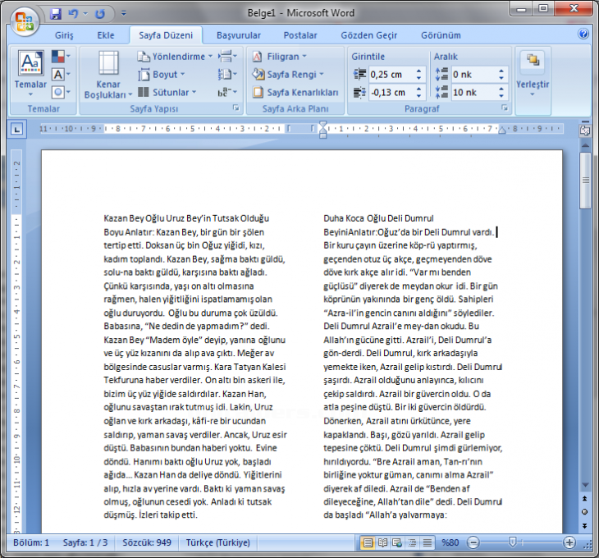The image size is (599, 558).
Task: Switch to Full Screen Reading view
Action: tap(382, 542)
